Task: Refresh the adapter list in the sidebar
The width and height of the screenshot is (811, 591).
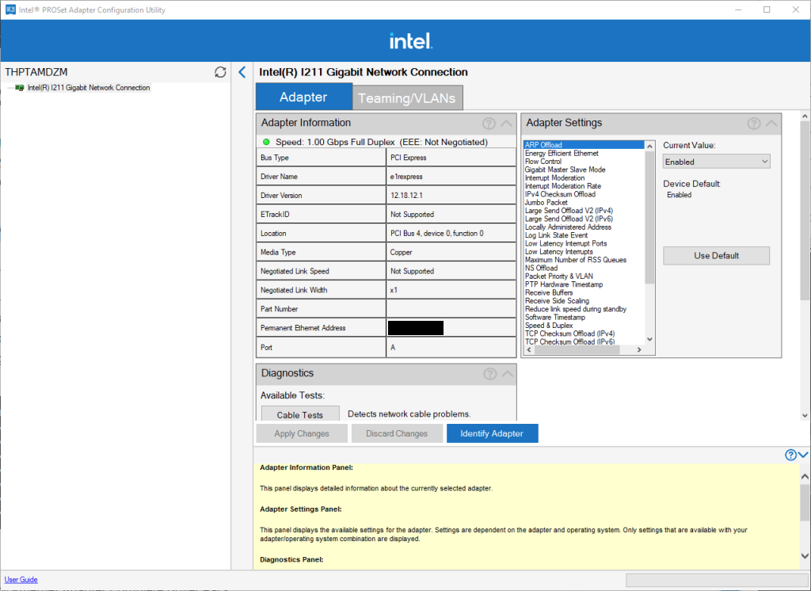Action: click(x=220, y=72)
